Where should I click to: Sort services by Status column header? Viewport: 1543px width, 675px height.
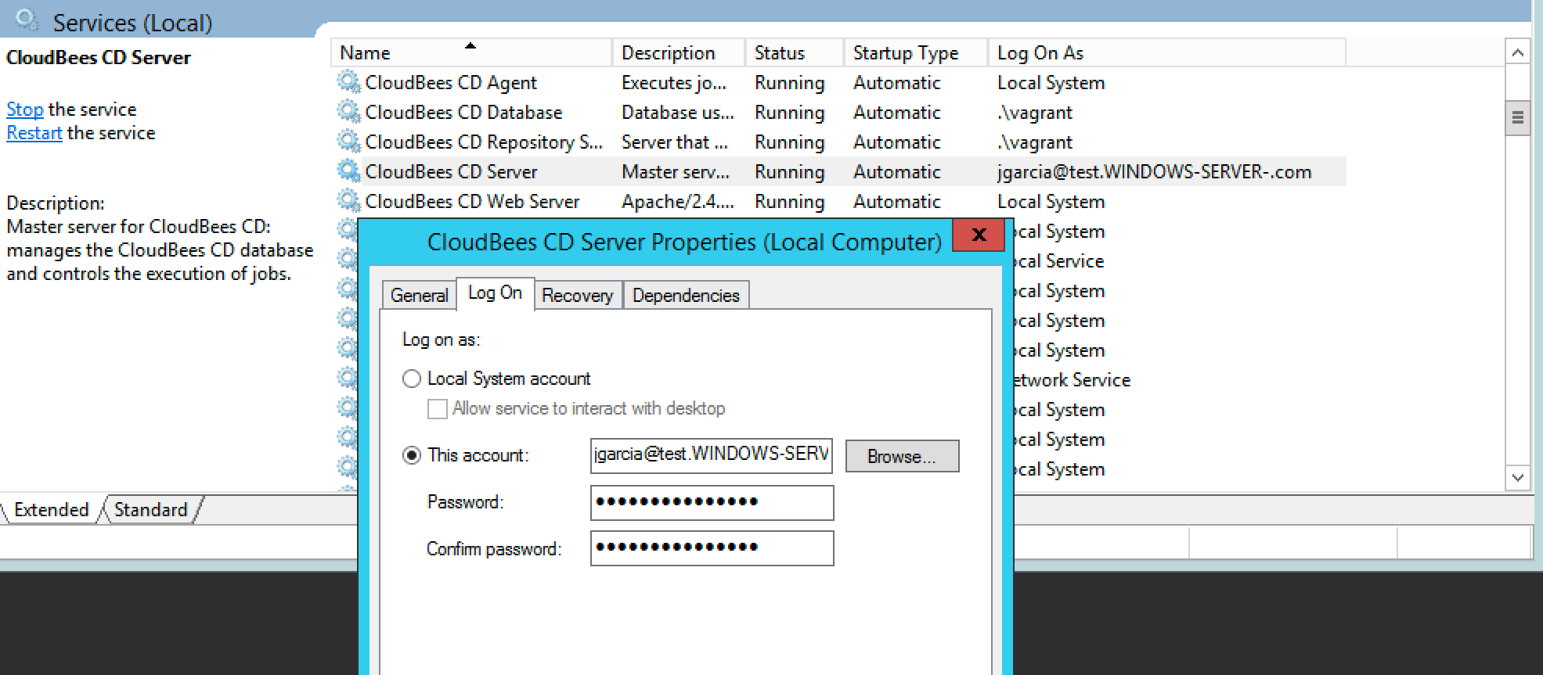coord(795,53)
